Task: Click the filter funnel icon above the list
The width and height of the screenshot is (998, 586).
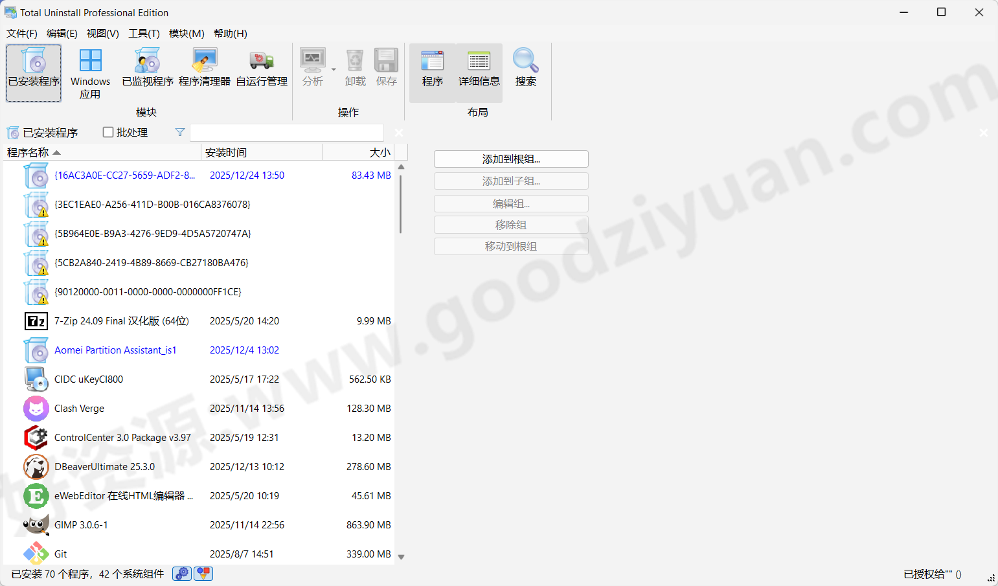Action: click(x=179, y=132)
